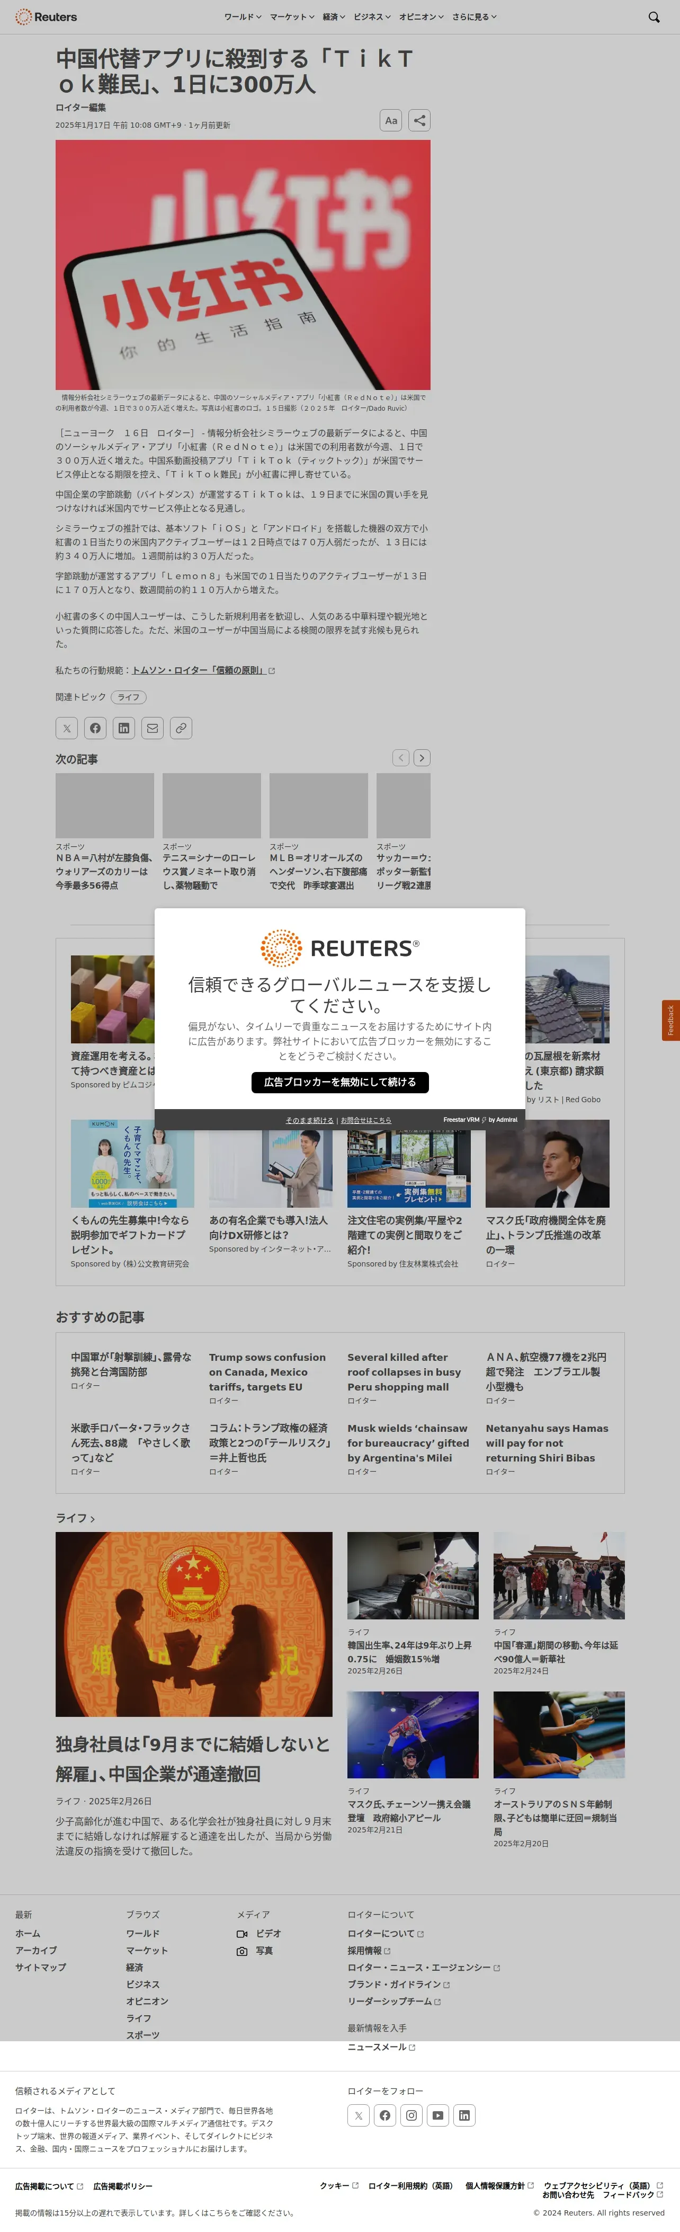Go to previous article carousel arrow

click(400, 757)
